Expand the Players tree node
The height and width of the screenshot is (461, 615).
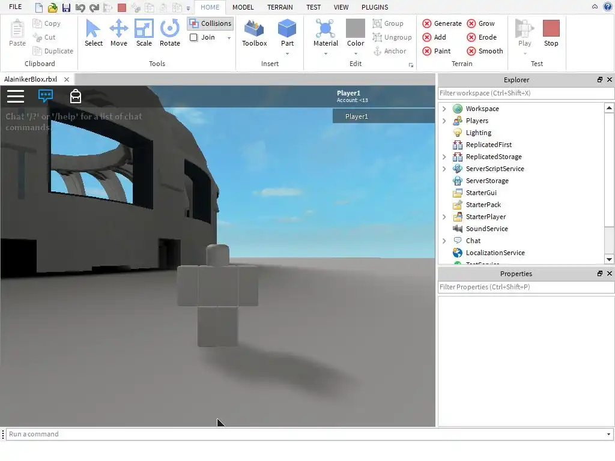[444, 121]
